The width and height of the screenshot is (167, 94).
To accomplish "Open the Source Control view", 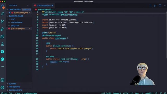I will (x=2, y=21).
